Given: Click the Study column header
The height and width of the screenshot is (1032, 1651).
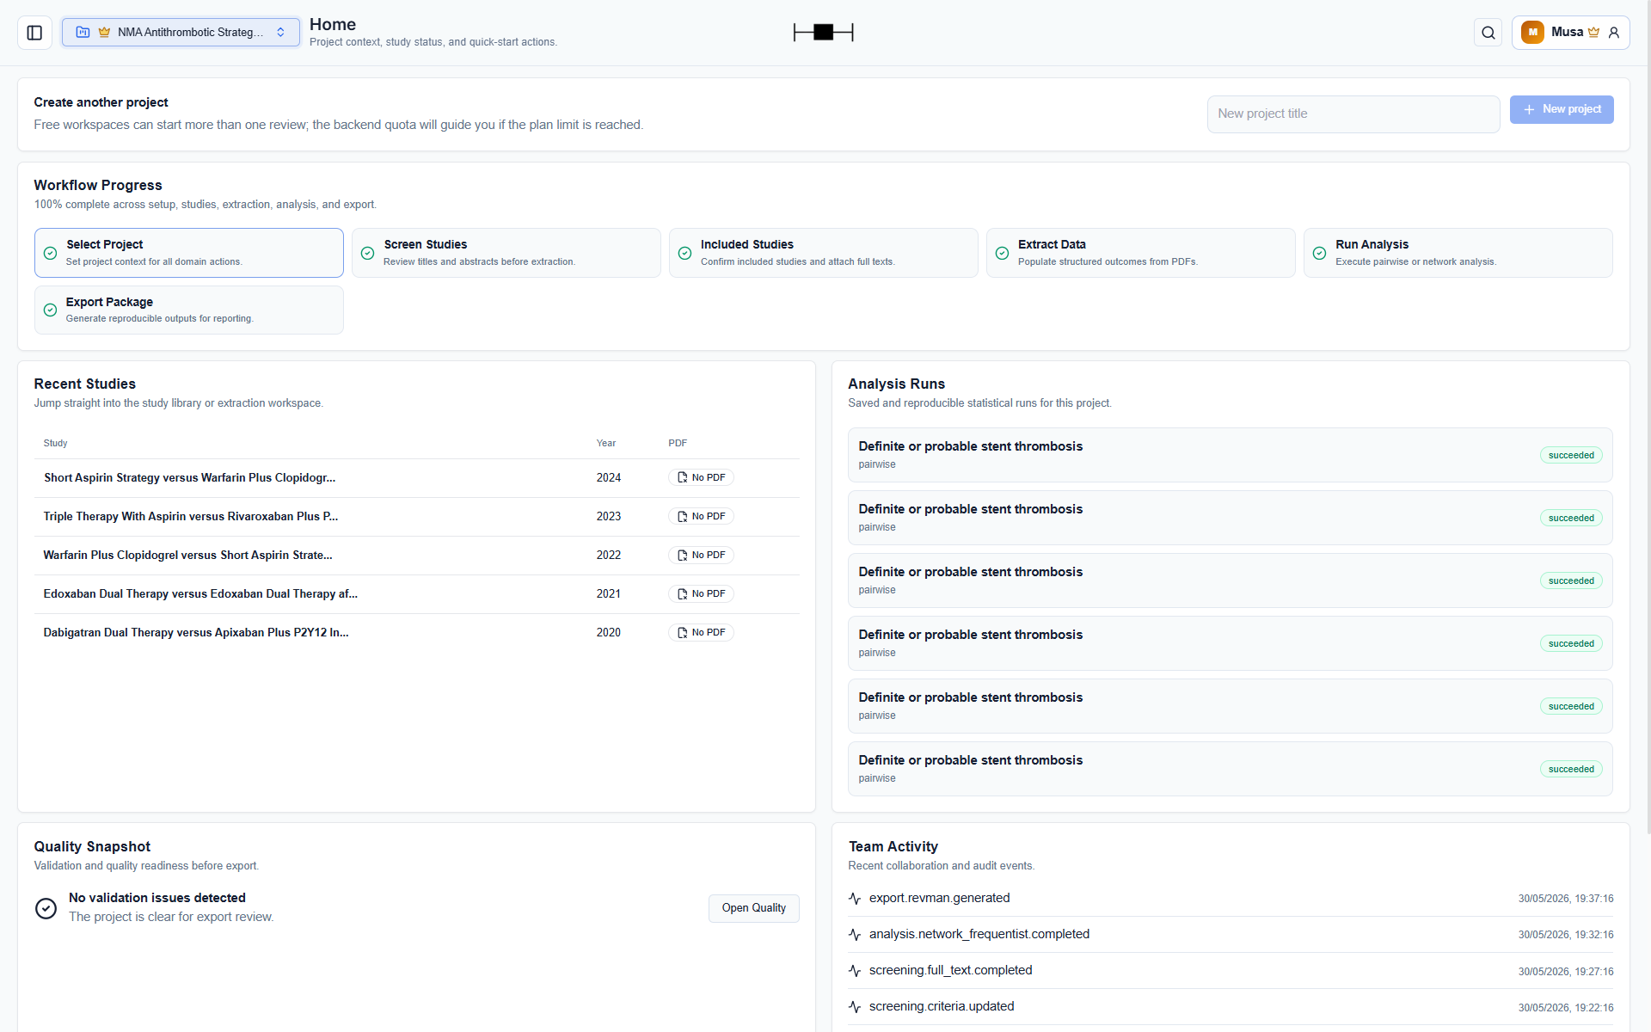Looking at the screenshot, I should (x=55, y=444).
